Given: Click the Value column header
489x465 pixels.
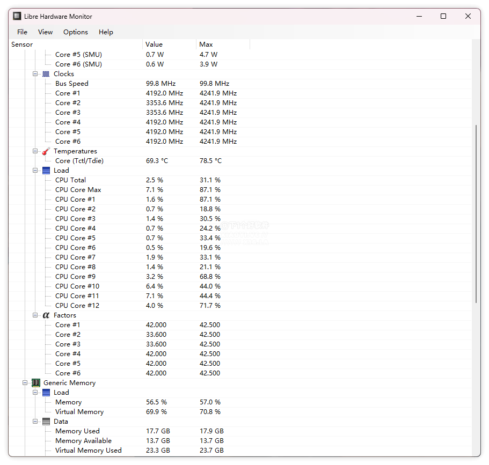Looking at the screenshot, I should pos(169,45).
